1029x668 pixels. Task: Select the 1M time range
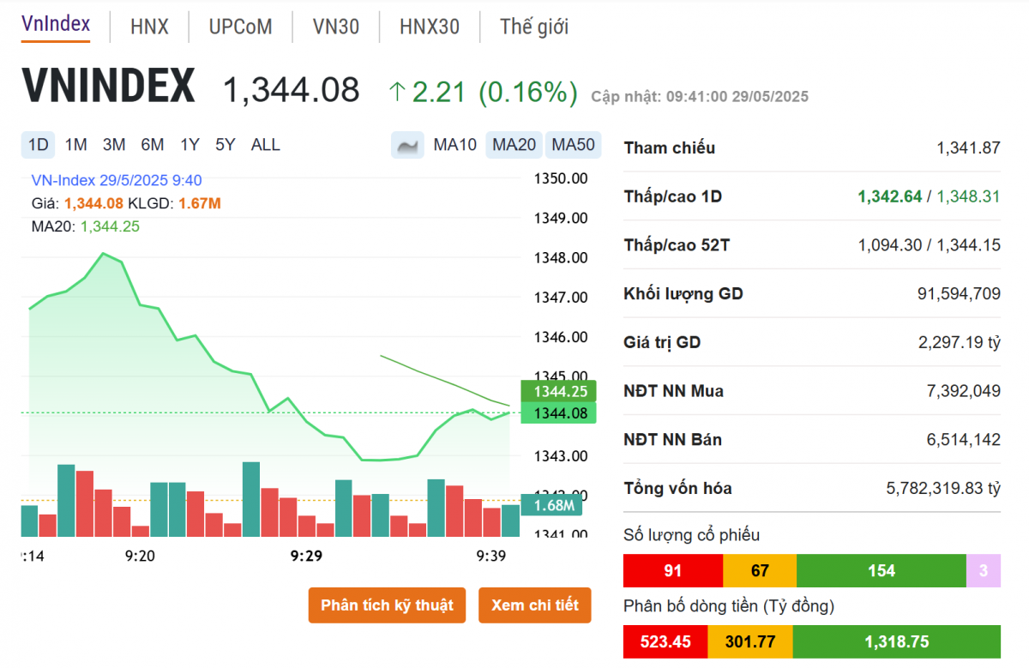(x=76, y=145)
